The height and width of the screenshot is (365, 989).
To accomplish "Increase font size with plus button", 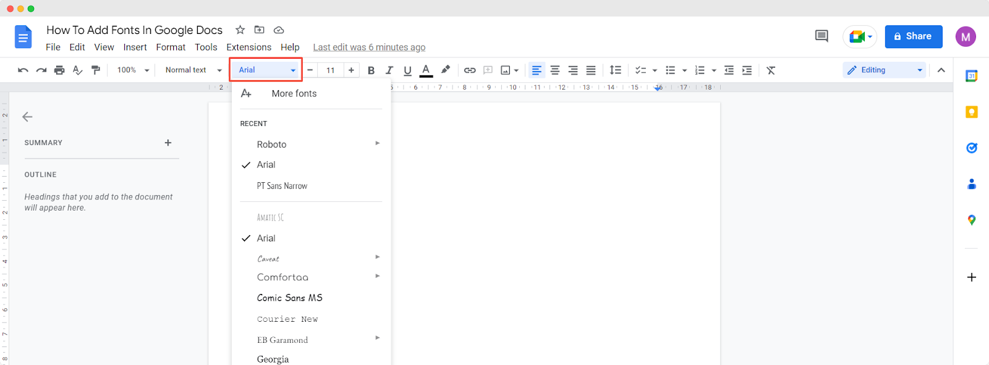I will tap(351, 70).
